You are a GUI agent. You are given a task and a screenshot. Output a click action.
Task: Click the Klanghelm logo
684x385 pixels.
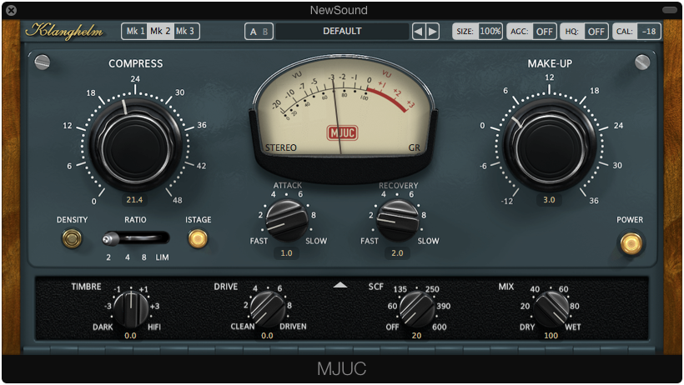(x=64, y=32)
